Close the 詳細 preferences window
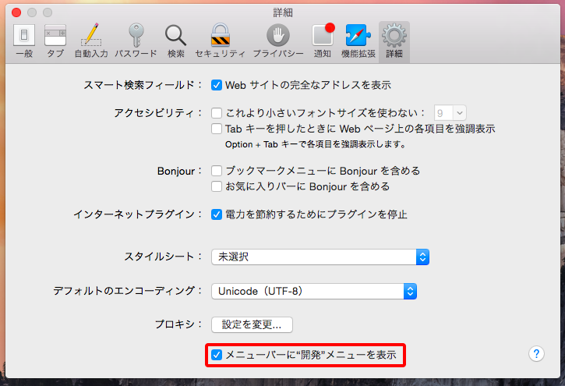 click(16, 12)
